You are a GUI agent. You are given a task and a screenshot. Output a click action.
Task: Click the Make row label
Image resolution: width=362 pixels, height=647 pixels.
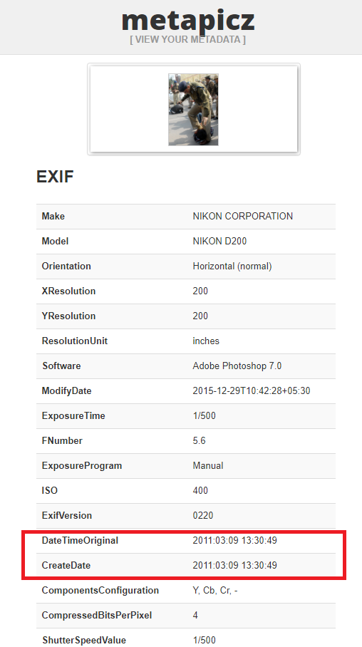point(53,216)
